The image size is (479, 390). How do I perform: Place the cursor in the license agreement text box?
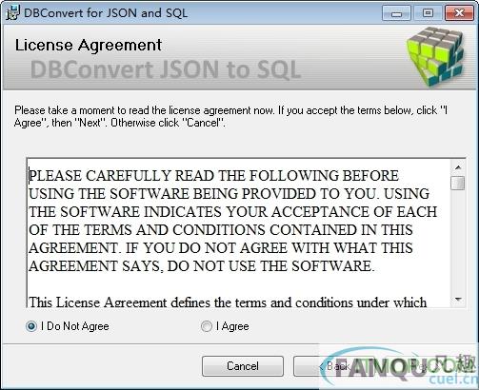pos(239,232)
